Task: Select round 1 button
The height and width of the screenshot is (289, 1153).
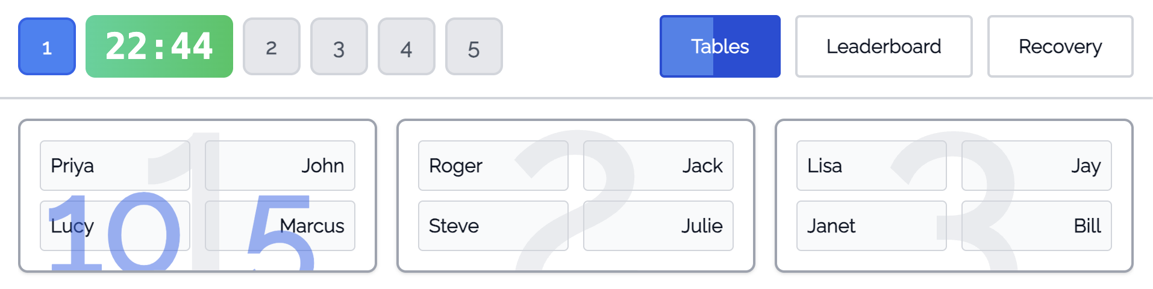Action: (47, 46)
